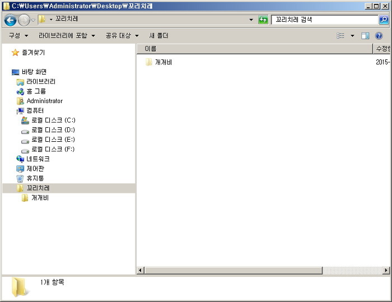The image size is (392, 302).
Task: Go back with the blue Back arrow
Action: click(10, 20)
